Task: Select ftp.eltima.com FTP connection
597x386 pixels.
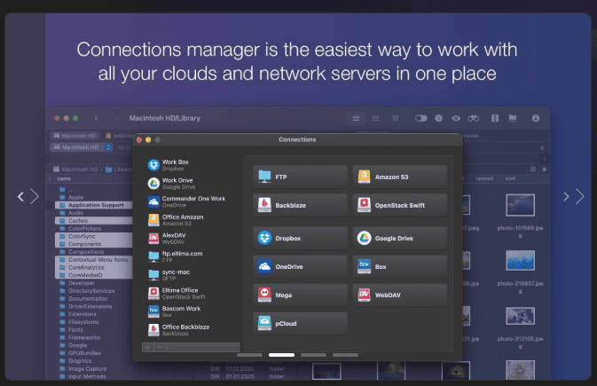Action: click(188, 256)
